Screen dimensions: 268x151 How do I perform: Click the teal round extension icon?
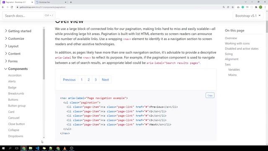point(243,7)
